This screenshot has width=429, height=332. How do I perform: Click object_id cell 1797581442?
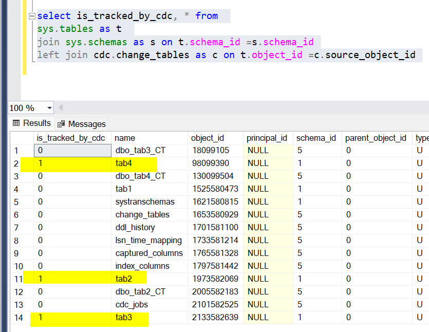point(215,266)
